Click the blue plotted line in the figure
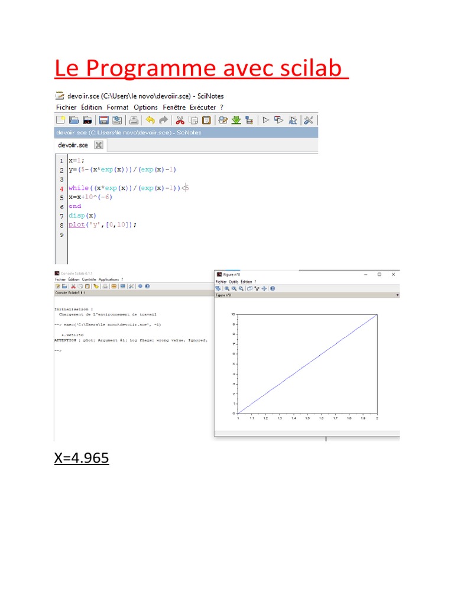The height and width of the screenshot is (605, 454). tap(307, 364)
